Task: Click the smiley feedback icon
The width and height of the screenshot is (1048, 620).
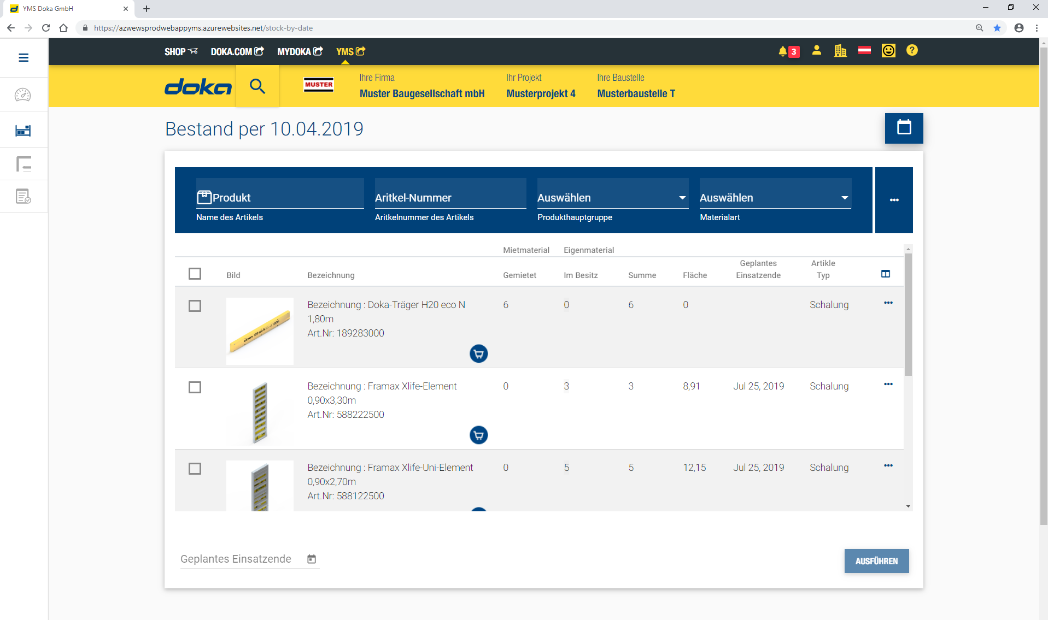Action: coord(888,51)
